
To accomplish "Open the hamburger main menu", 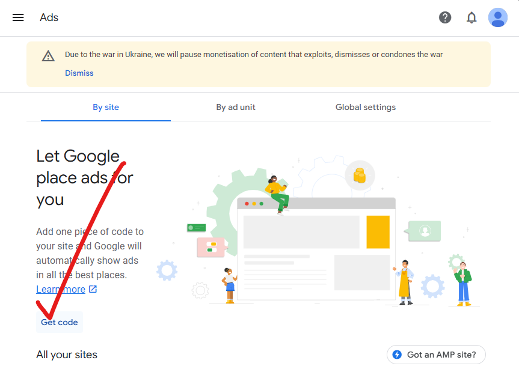I will point(18,17).
